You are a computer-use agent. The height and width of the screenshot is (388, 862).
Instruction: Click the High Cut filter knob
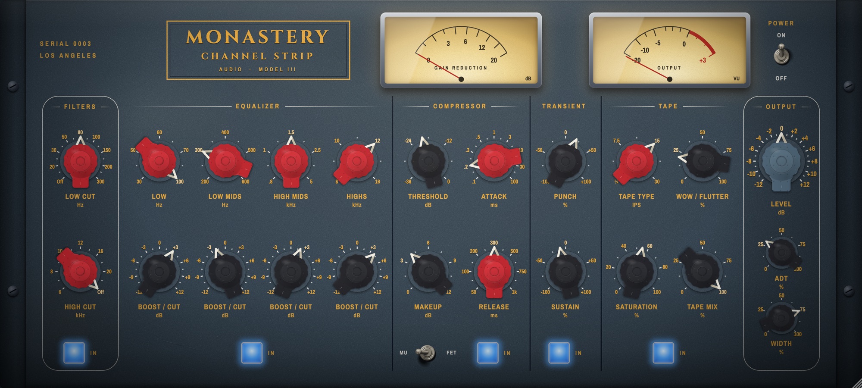pos(80,272)
